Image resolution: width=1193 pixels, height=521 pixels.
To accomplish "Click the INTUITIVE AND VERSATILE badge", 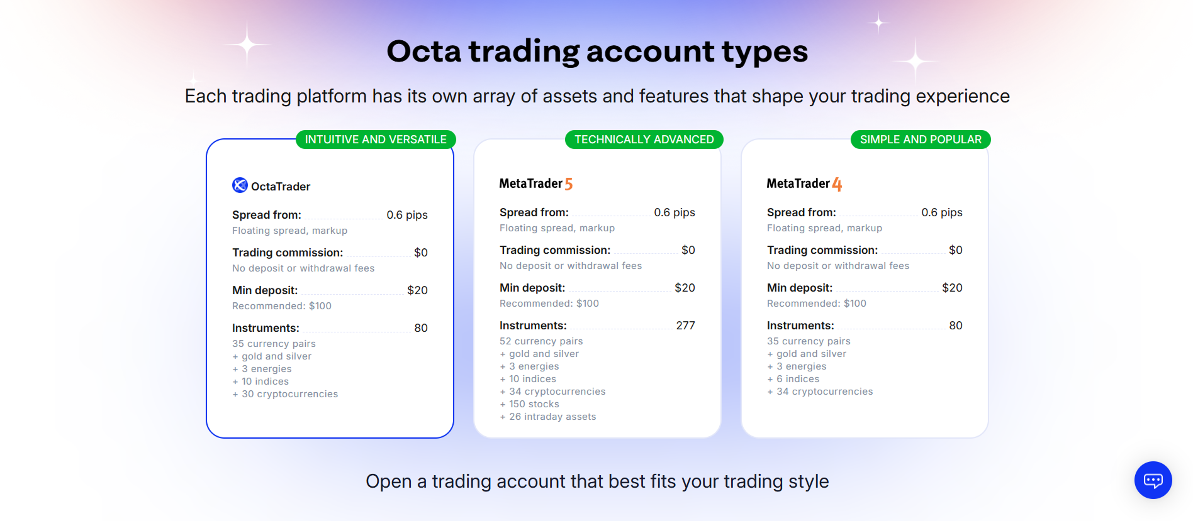I will pos(376,140).
